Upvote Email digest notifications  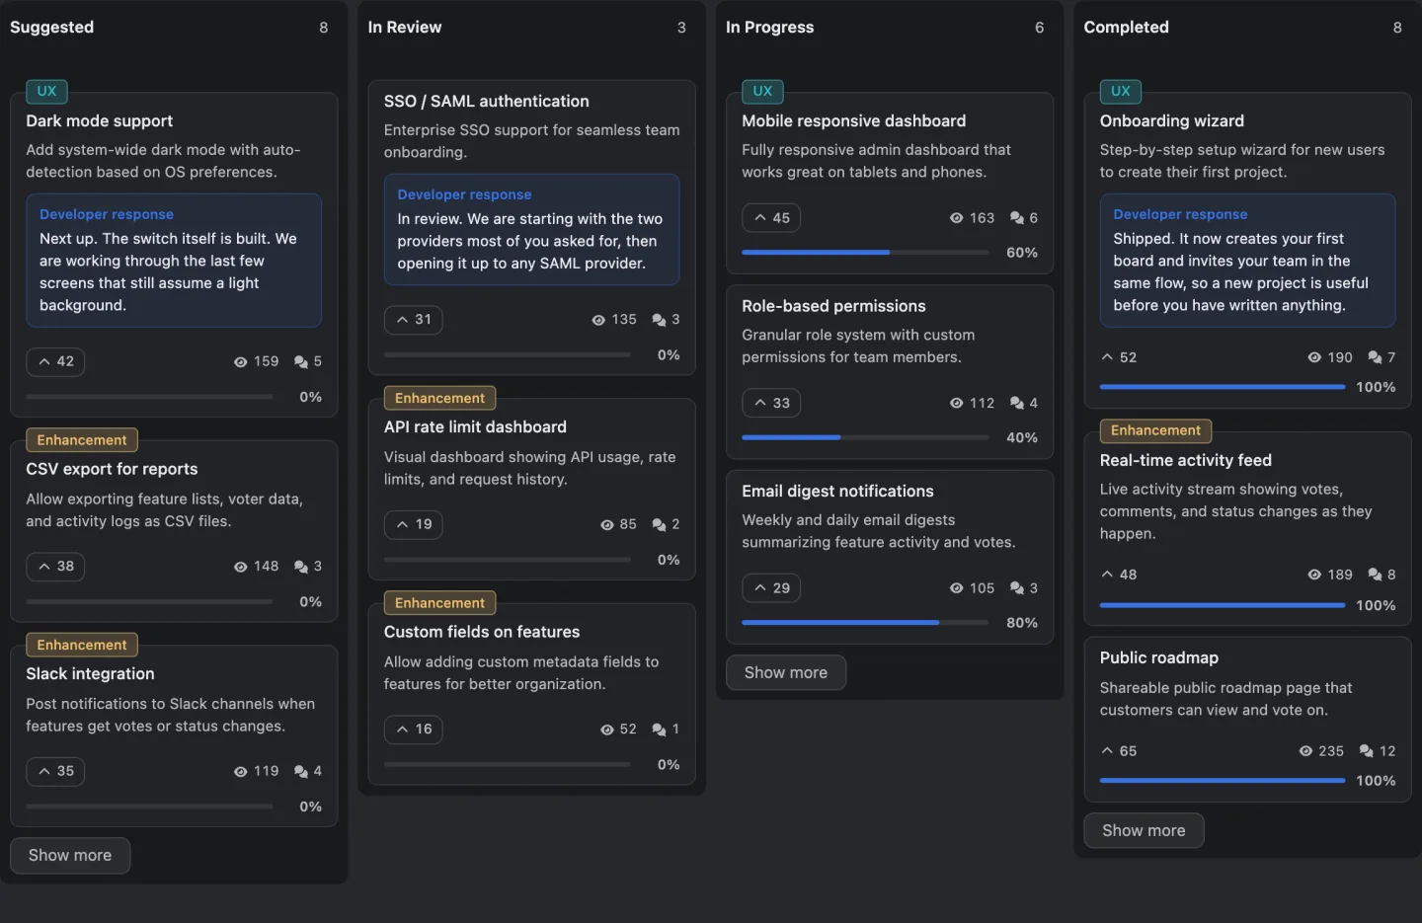pyautogui.click(x=771, y=588)
